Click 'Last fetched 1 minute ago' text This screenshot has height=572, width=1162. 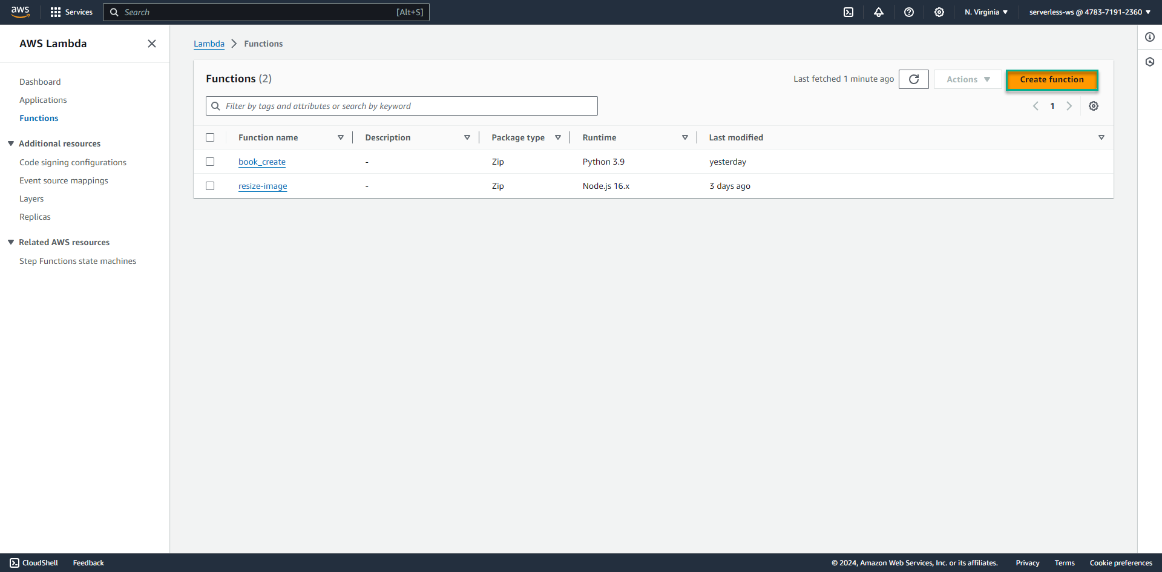844,79
